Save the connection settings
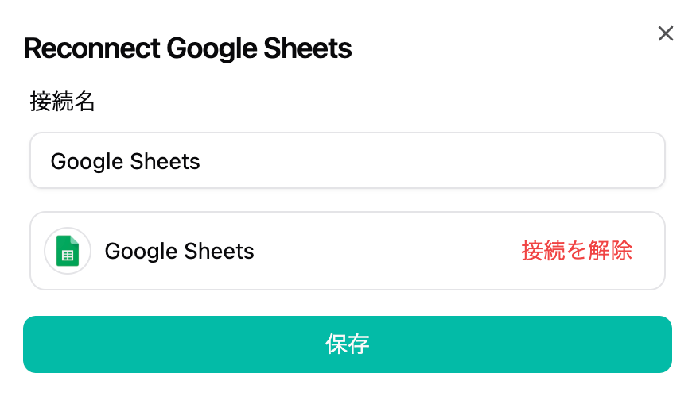This screenshot has height=400, width=700. [347, 344]
